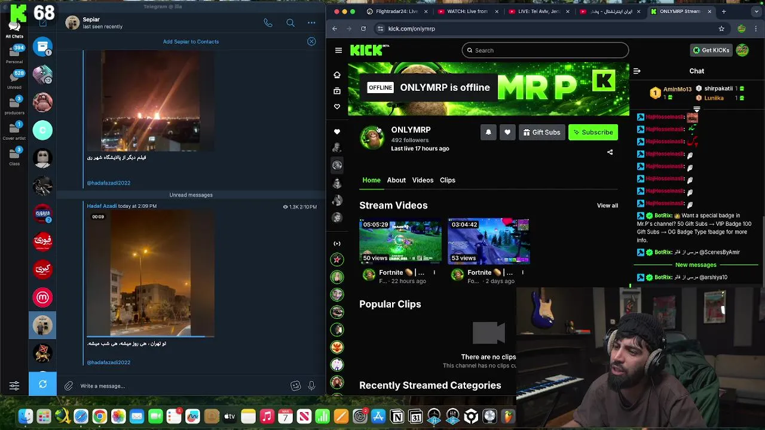Open Notion from the Dock

tap(397, 416)
